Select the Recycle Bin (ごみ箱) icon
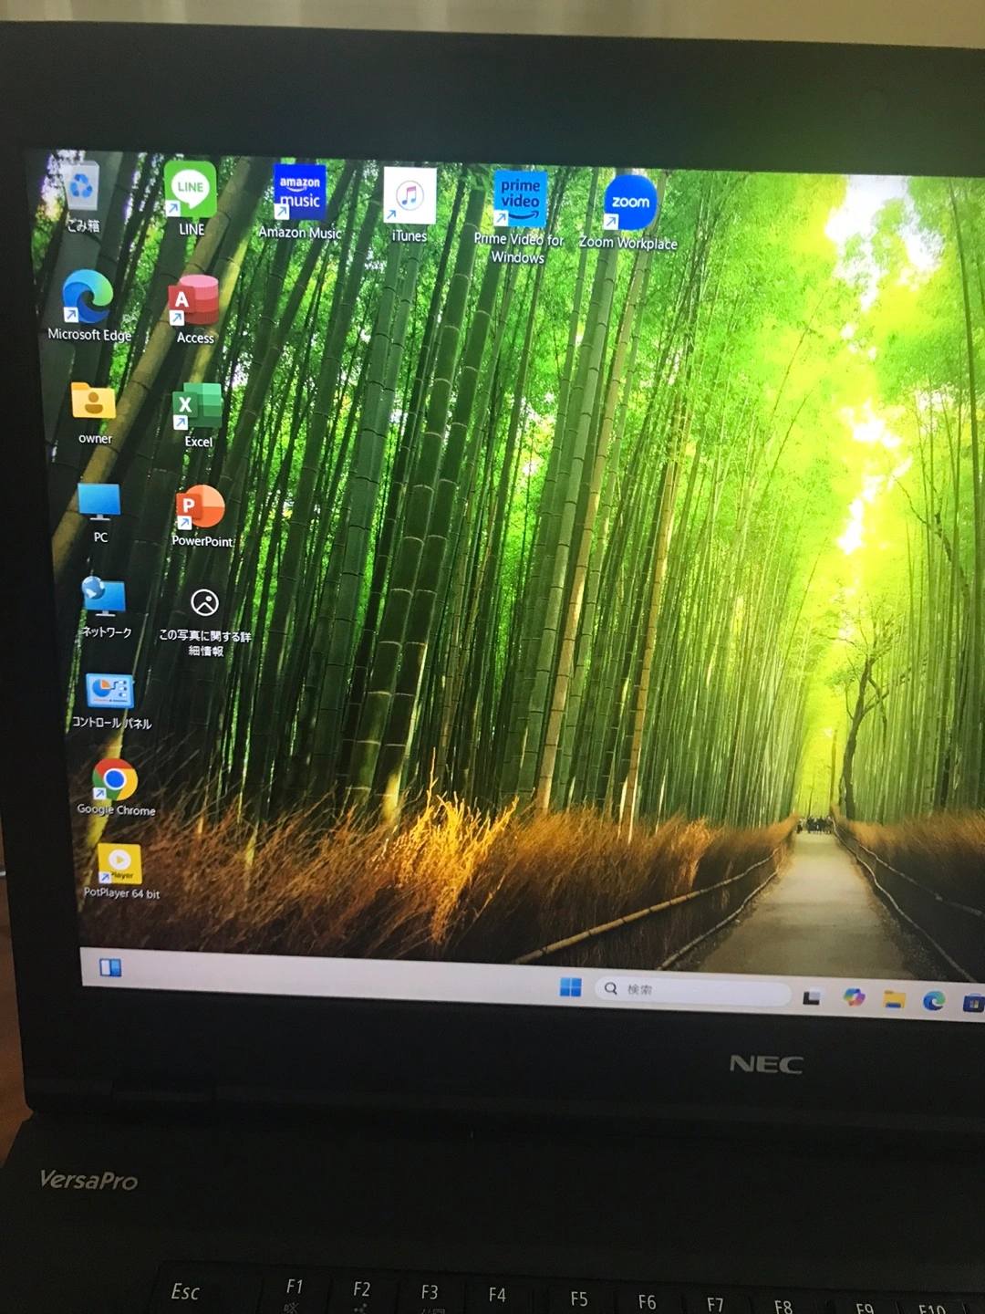The height and width of the screenshot is (1314, 985). 82,189
